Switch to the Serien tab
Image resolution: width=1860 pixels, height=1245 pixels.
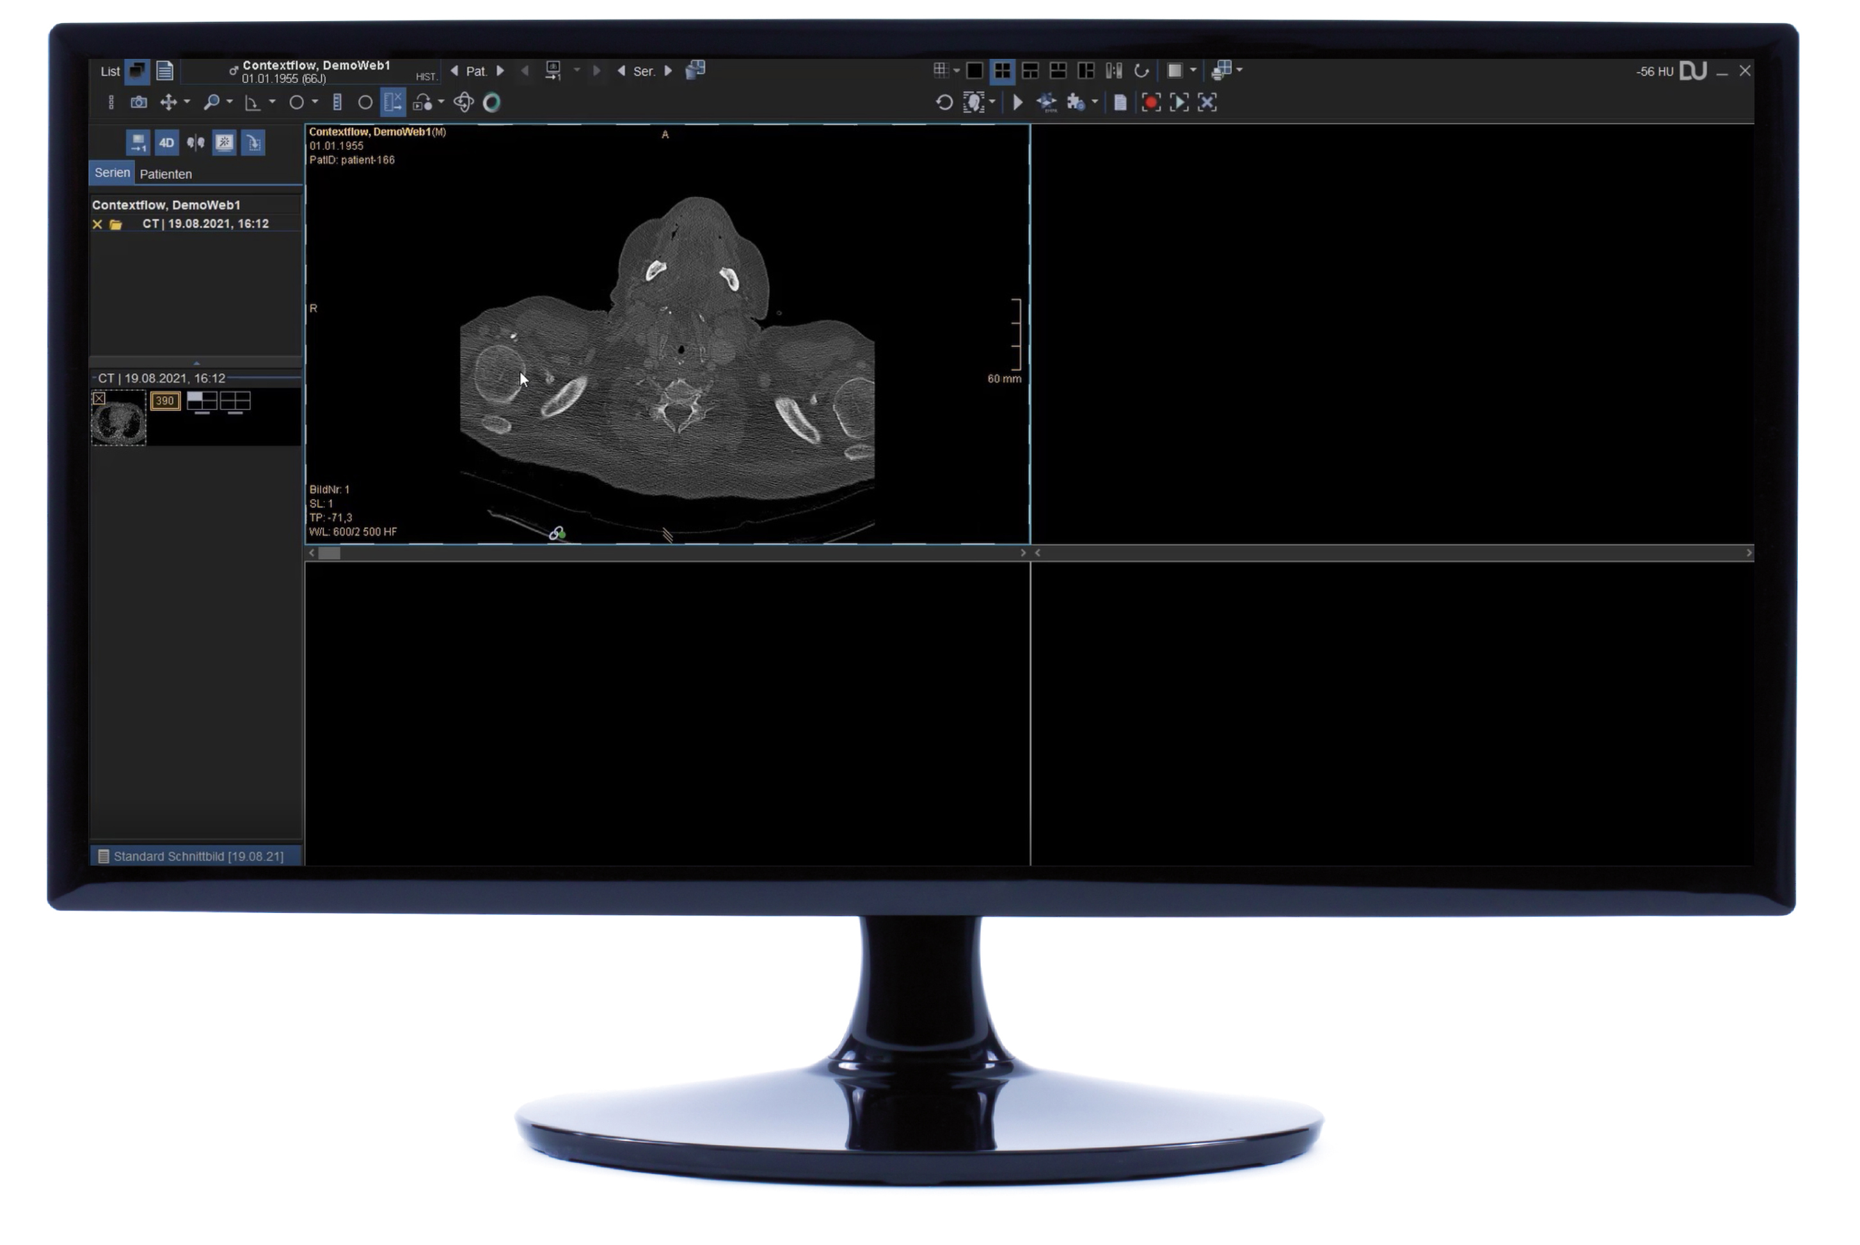click(x=112, y=172)
